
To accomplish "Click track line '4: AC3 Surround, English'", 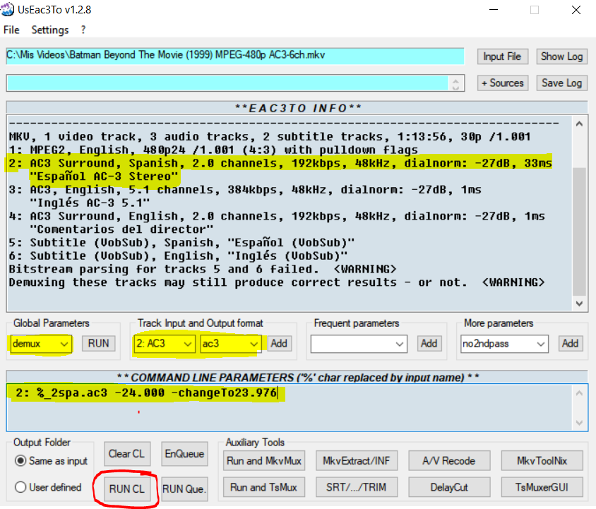I will click(277, 216).
